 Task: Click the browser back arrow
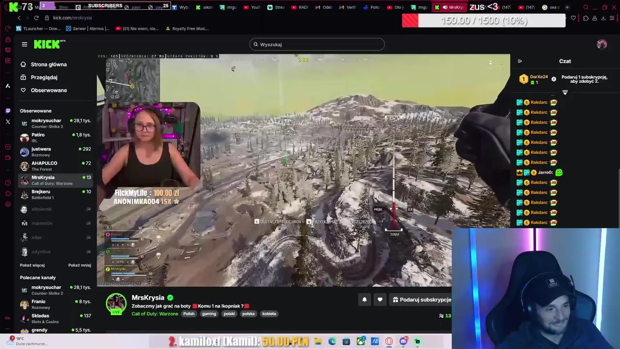coord(19,18)
